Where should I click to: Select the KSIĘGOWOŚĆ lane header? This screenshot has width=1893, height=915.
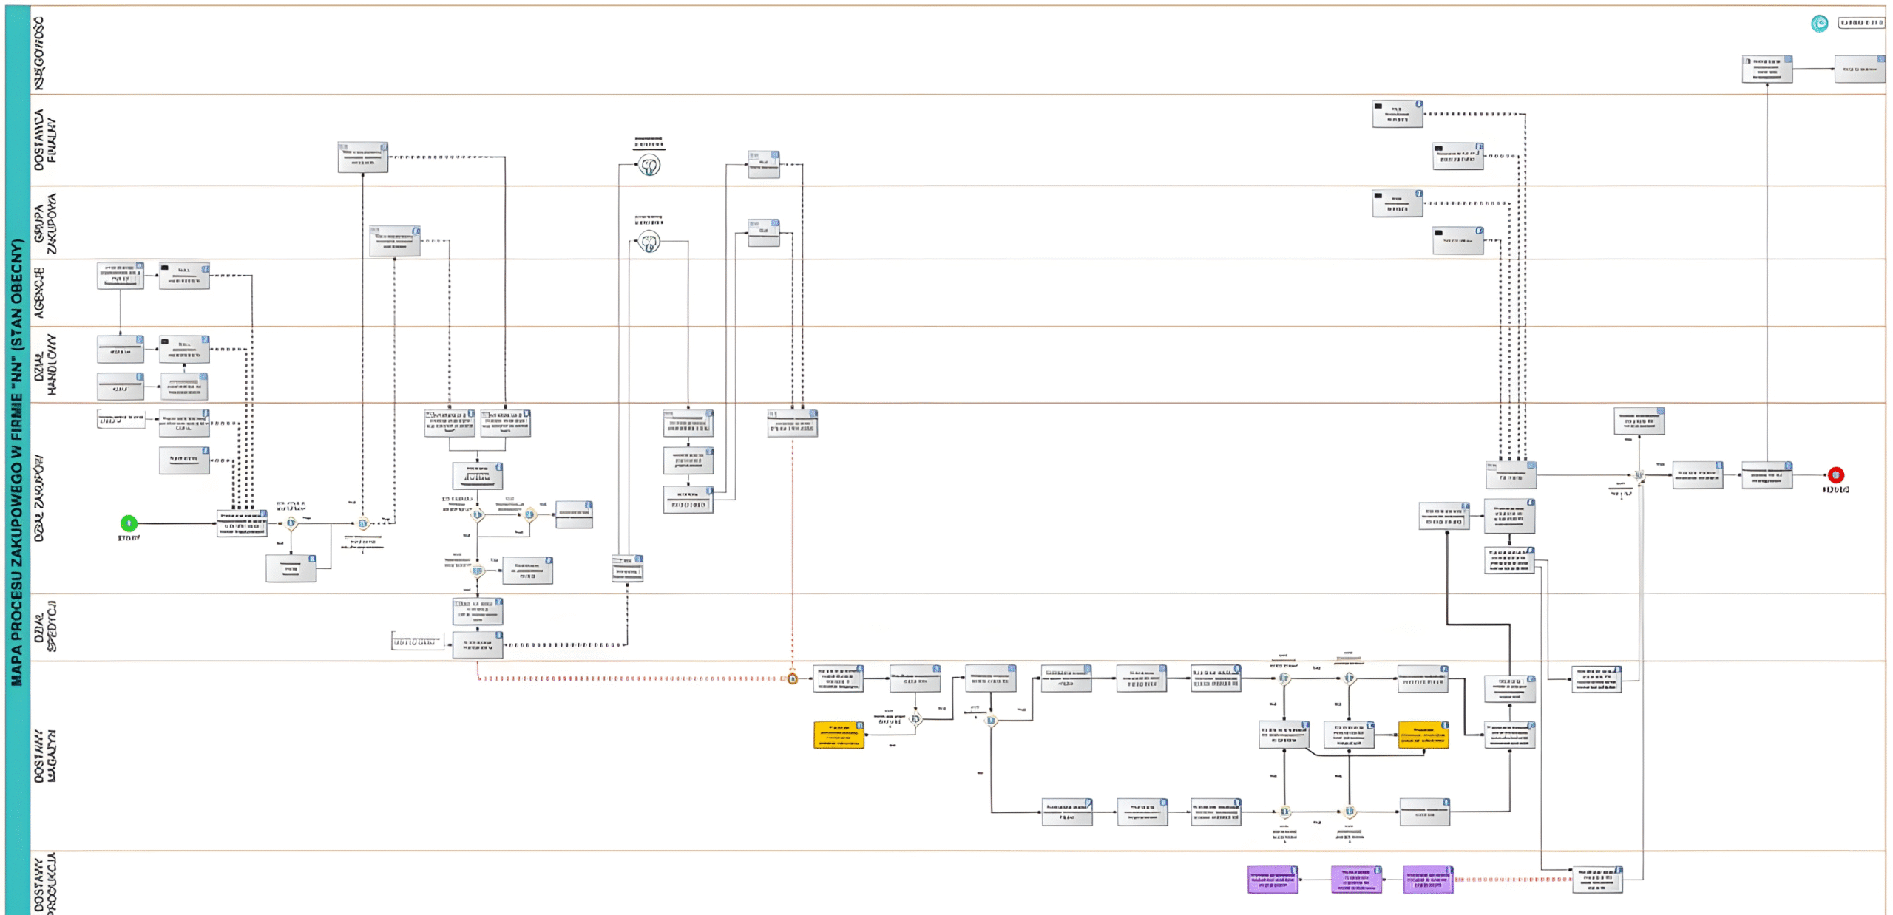tap(39, 53)
